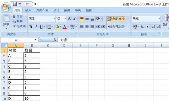Viewport: 169px width, 101px height.
Task: Align text left
Action: (x=82, y=27)
